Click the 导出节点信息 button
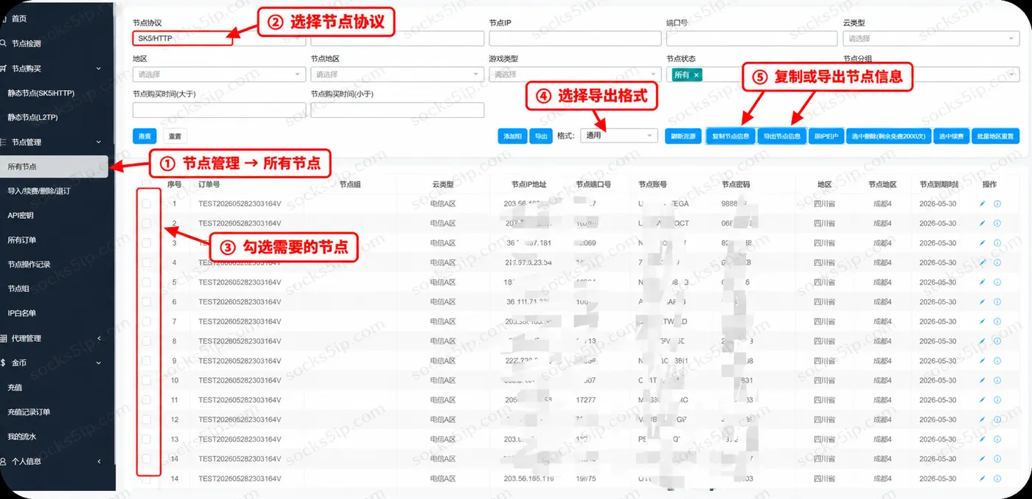 click(782, 136)
